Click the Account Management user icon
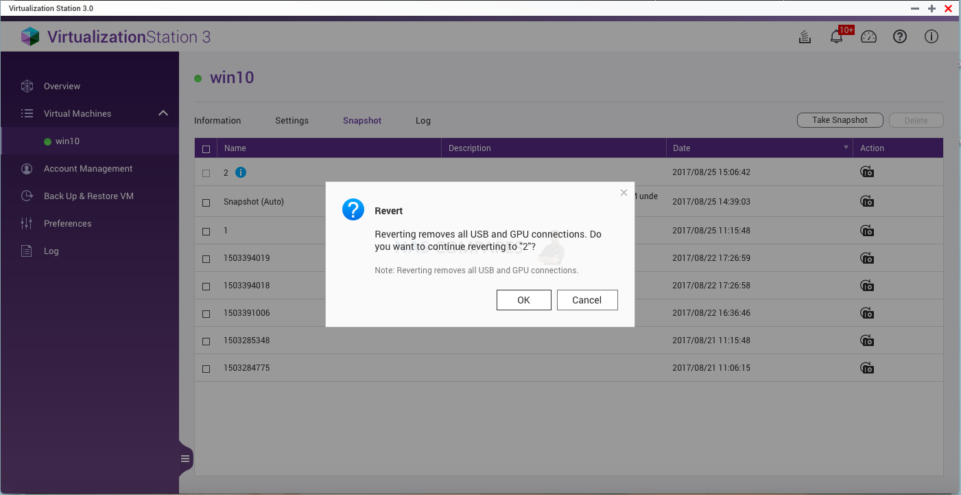 (27, 168)
